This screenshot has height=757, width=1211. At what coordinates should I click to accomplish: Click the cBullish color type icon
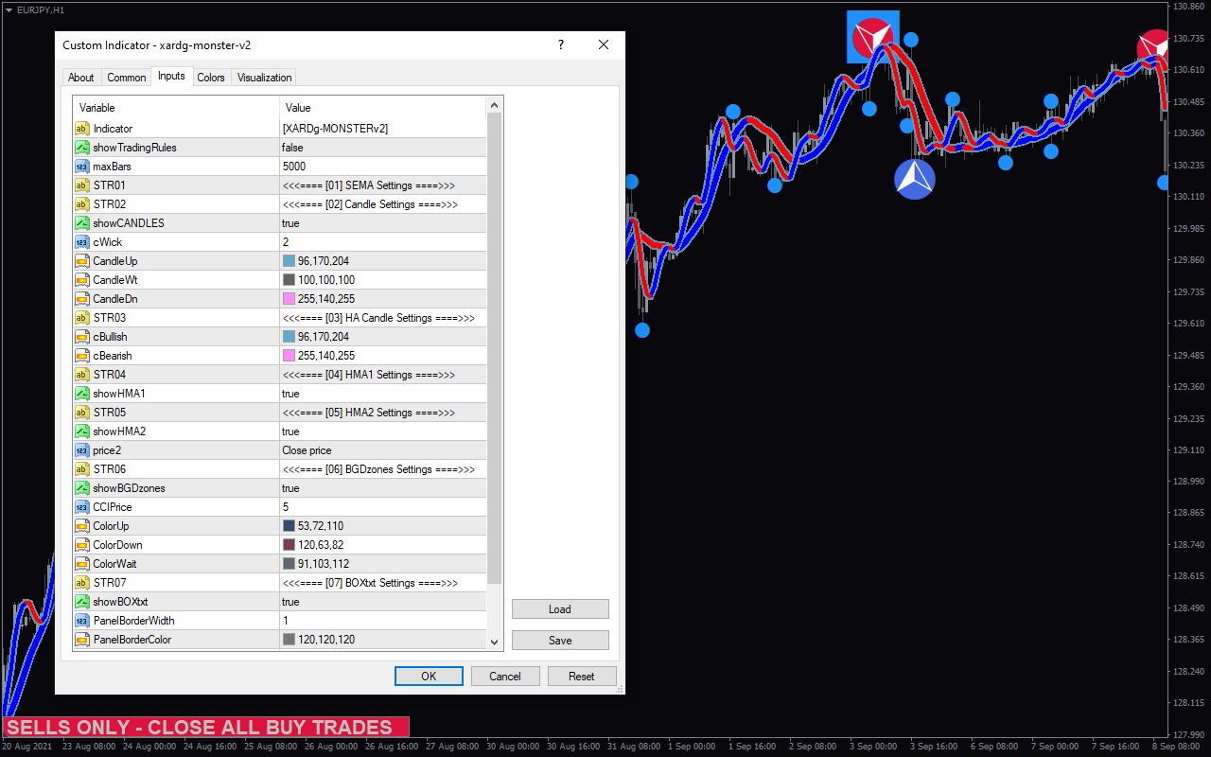click(81, 337)
